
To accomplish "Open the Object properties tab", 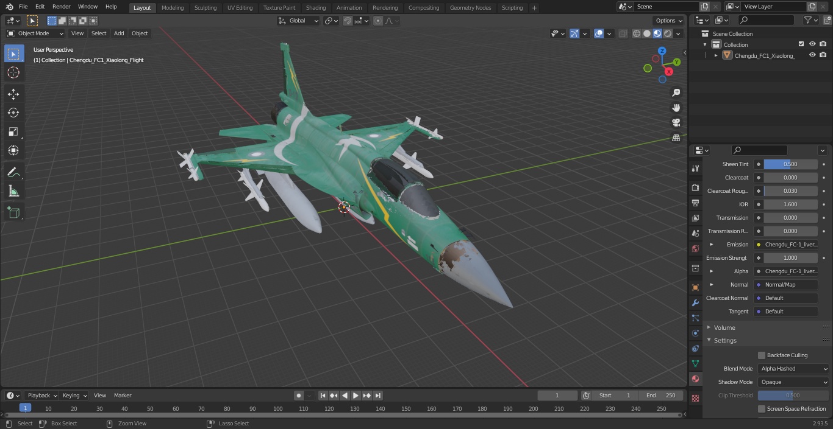I will 695,288.
